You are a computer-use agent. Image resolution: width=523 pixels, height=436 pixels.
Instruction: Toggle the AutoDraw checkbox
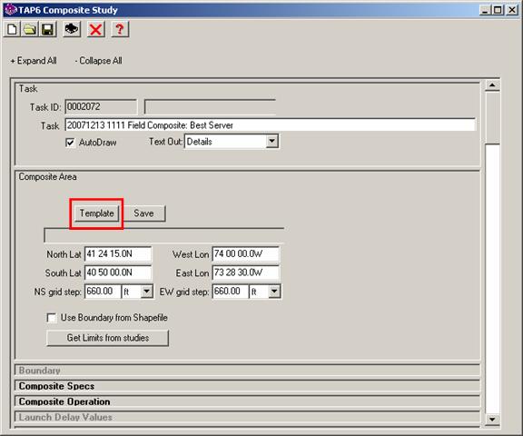click(70, 143)
